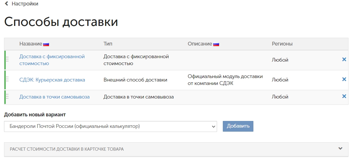The width and height of the screenshot is (356, 161).
Task: Click Russian flag icon next to Описание
Action: [x=216, y=44]
